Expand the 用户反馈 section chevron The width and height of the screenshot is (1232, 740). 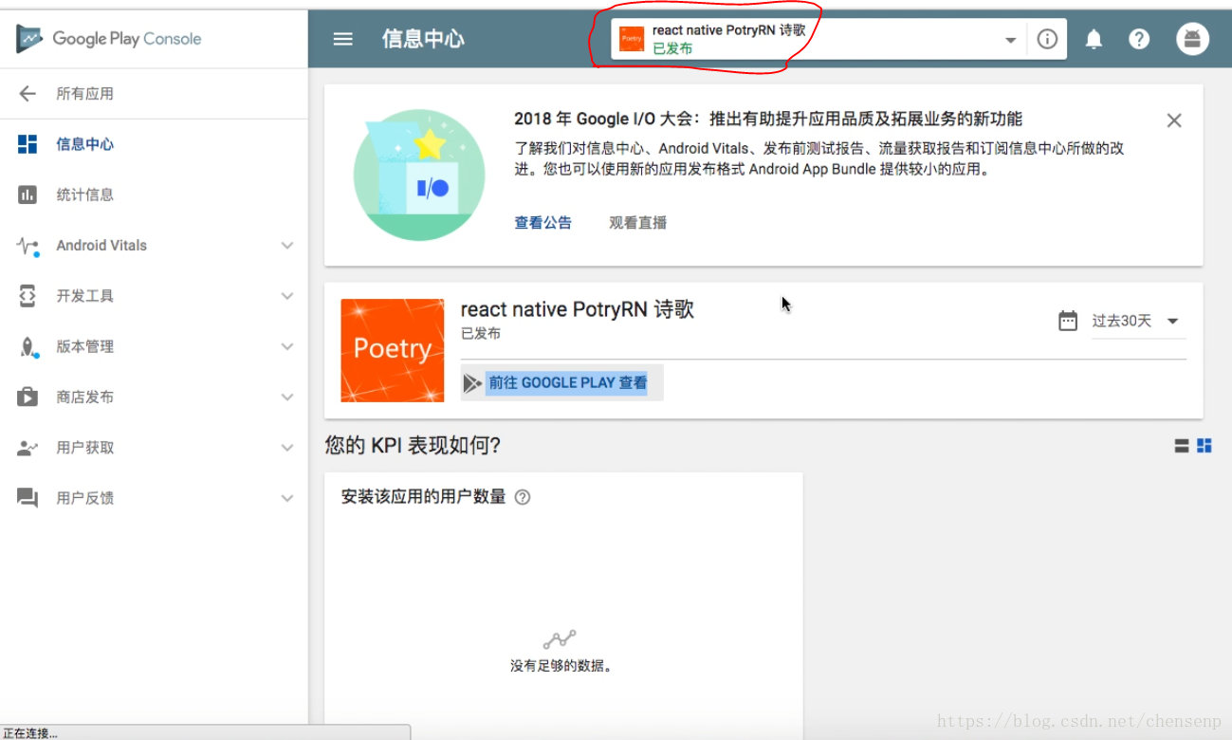287,498
